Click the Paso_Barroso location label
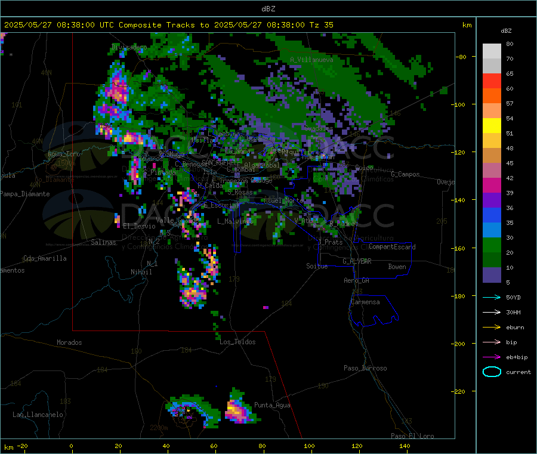537x454 pixels. click(365, 368)
